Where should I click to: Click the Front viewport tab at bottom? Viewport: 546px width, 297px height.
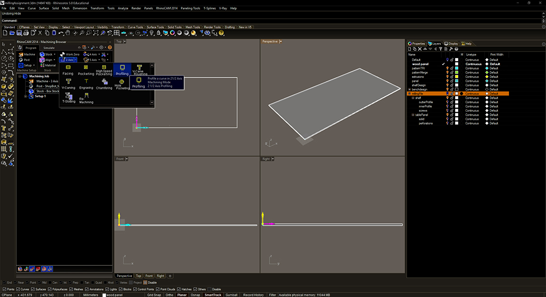tap(149, 276)
